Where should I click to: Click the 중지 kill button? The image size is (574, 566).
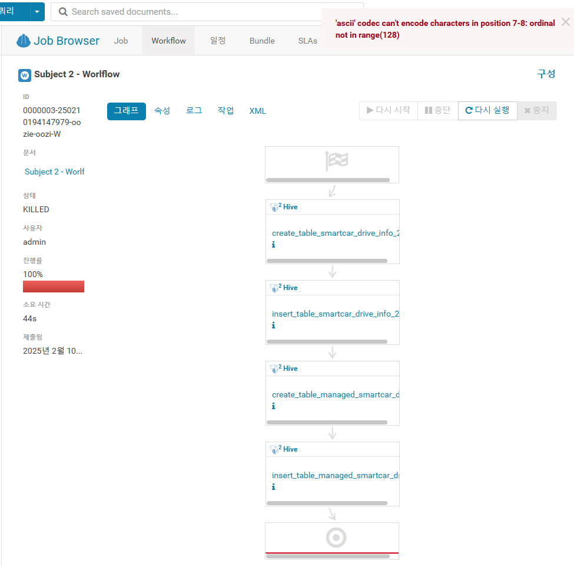[537, 110]
